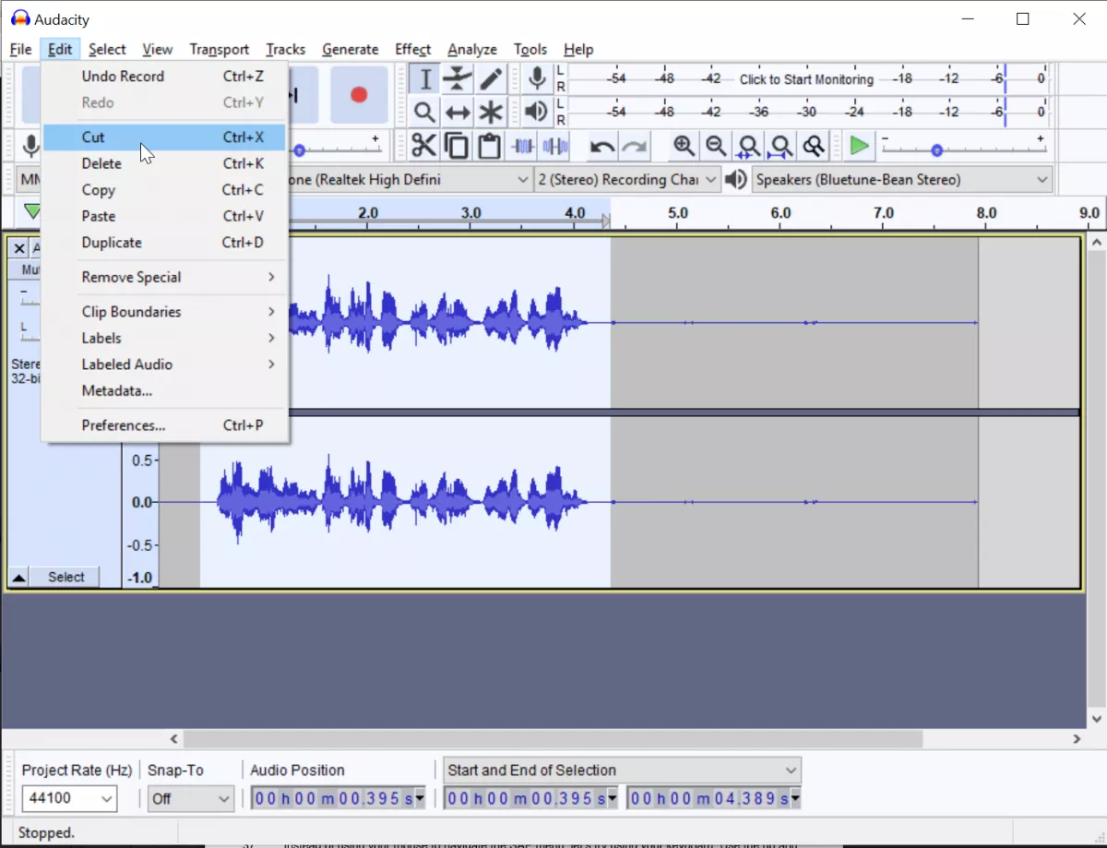Screen dimensions: 1107x848
Task: Click the Zoom In magnifier button
Action: [x=684, y=146]
